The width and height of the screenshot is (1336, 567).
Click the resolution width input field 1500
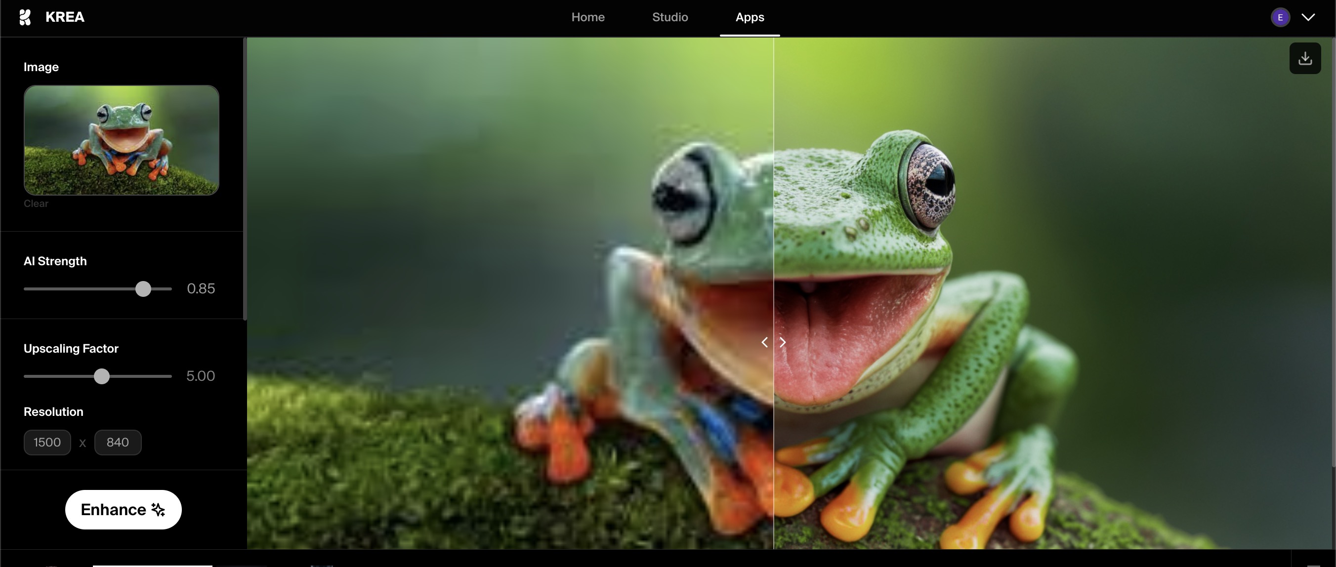(47, 442)
